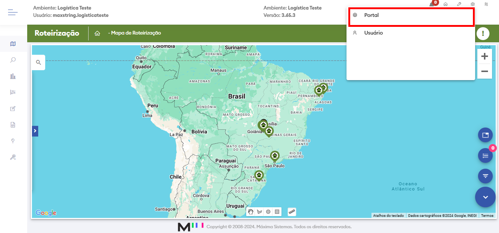Open the sliders settings icon in sidebar
This screenshot has height=233, width=499.
13,92
